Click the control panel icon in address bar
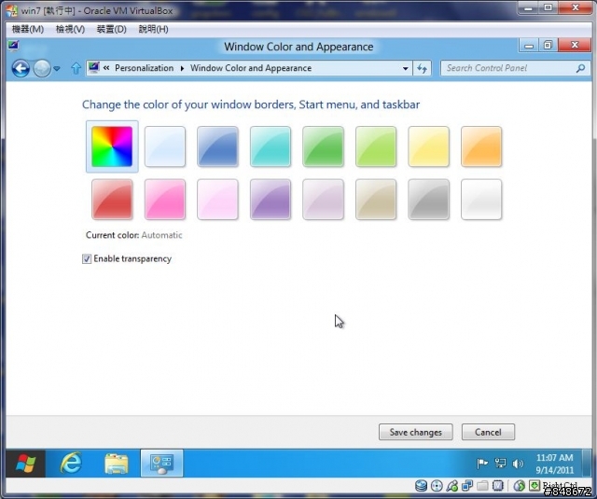 pyautogui.click(x=94, y=68)
